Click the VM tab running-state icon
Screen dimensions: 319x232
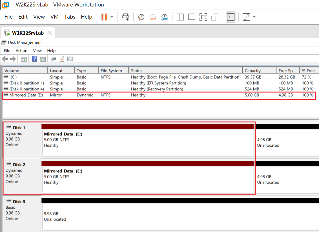(7, 33)
